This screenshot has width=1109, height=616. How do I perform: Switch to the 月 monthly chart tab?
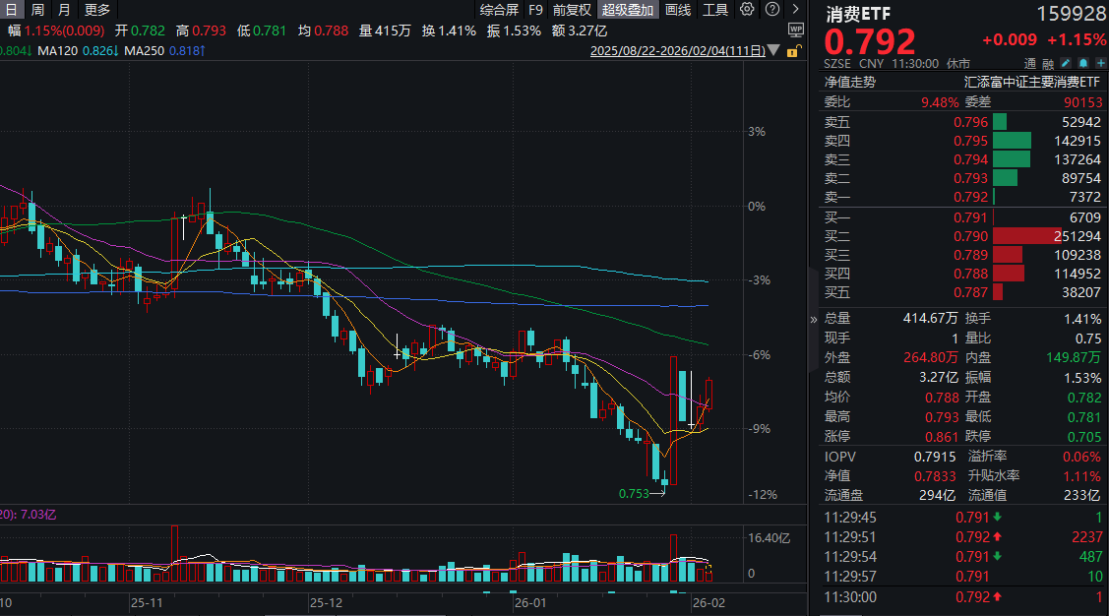click(x=63, y=9)
